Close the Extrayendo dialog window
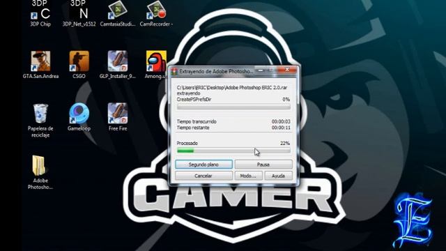 [287, 70]
